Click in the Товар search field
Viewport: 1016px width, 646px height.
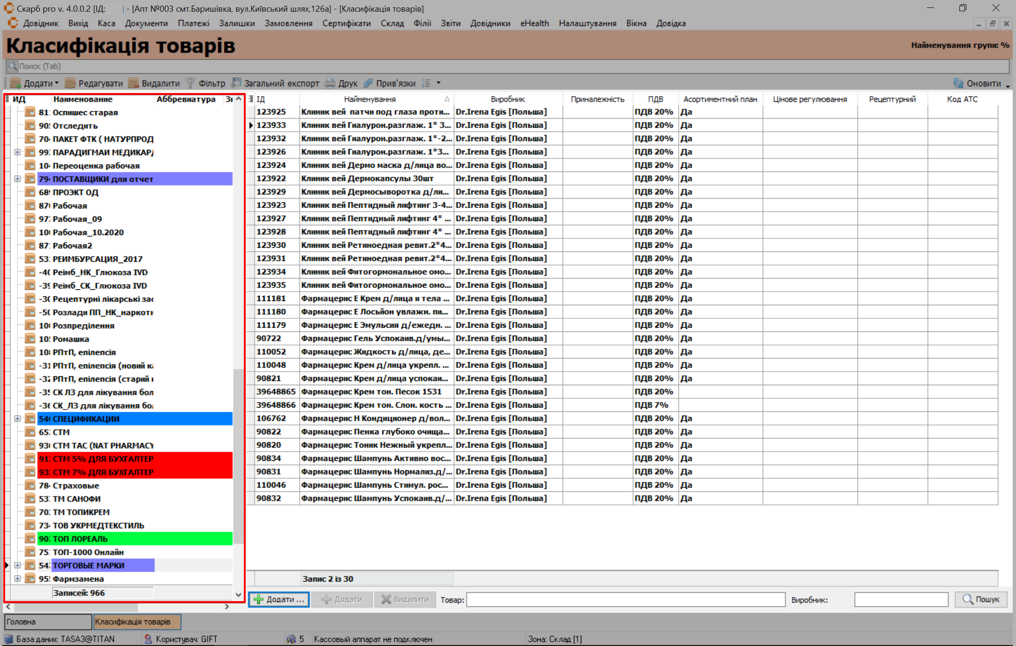click(x=625, y=599)
